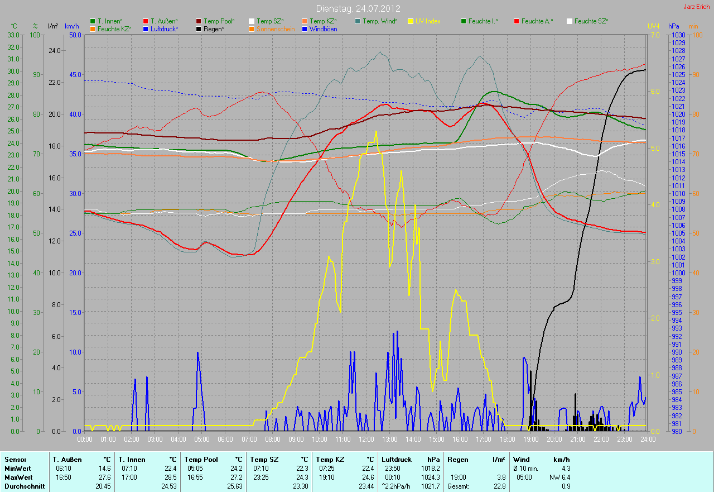Click the Durchschnitt row label

coord(23,486)
